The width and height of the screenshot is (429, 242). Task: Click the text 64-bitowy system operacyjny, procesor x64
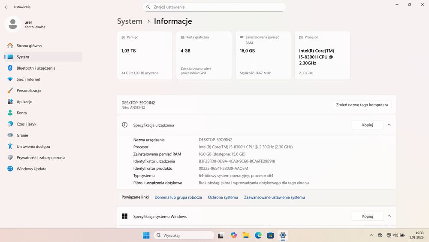(236, 176)
